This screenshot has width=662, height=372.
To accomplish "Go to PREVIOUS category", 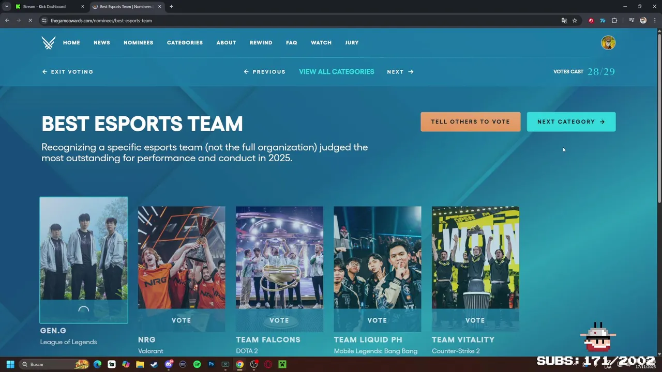I will 264,72.
